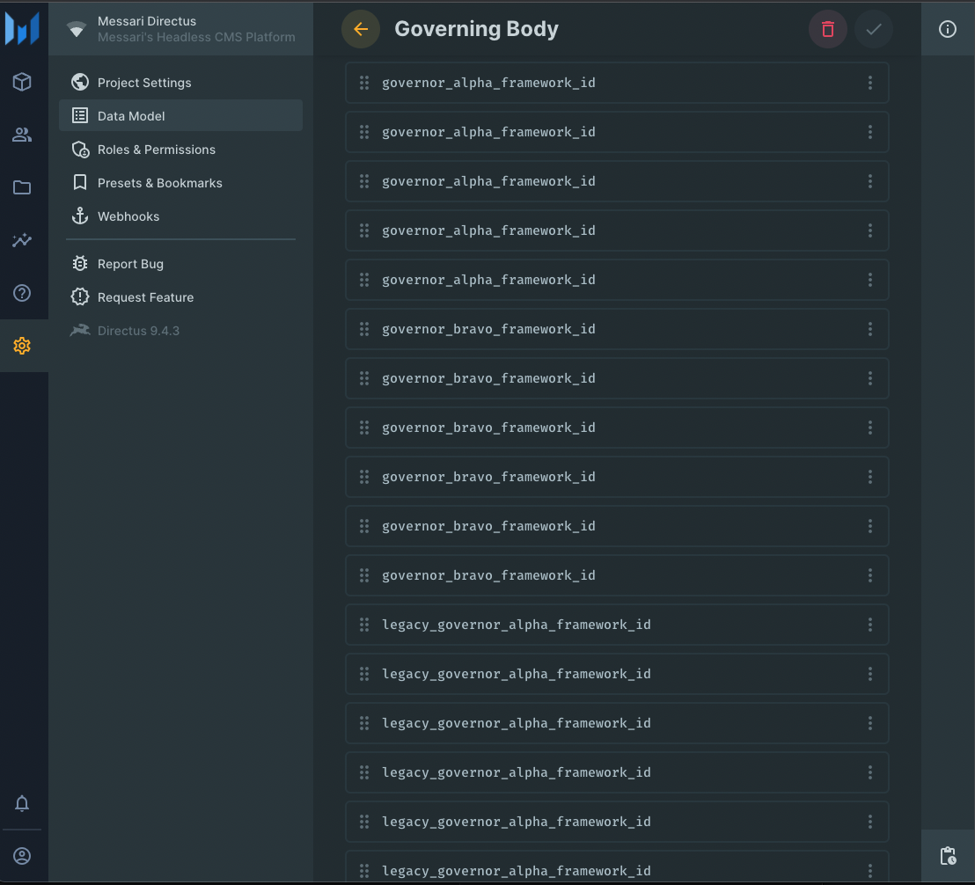Delete the Governing Body collection with trash button

pyautogui.click(x=827, y=29)
